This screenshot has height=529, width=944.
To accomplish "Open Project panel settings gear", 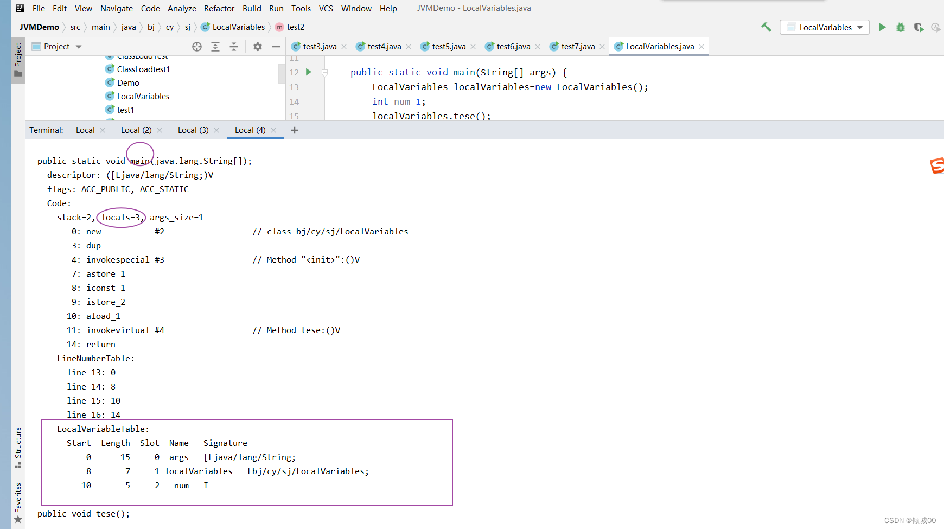I will click(x=258, y=47).
